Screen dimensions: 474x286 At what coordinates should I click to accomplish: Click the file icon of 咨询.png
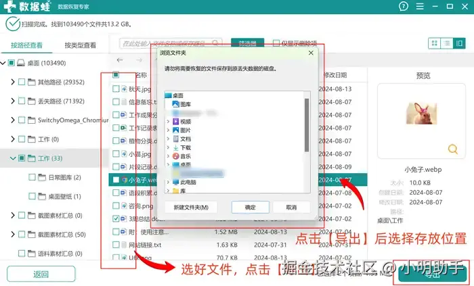(x=124, y=206)
